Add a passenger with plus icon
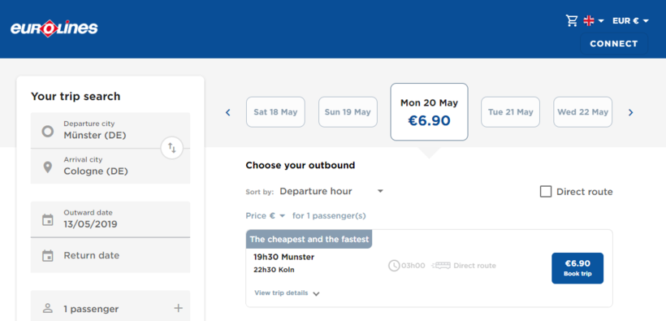 (x=179, y=308)
